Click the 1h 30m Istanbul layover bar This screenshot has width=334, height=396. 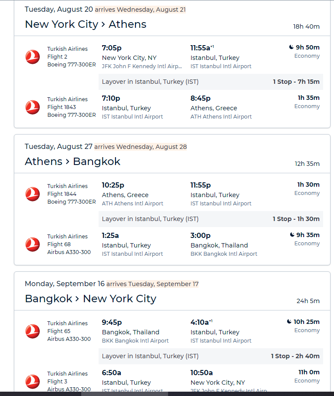coord(211,219)
